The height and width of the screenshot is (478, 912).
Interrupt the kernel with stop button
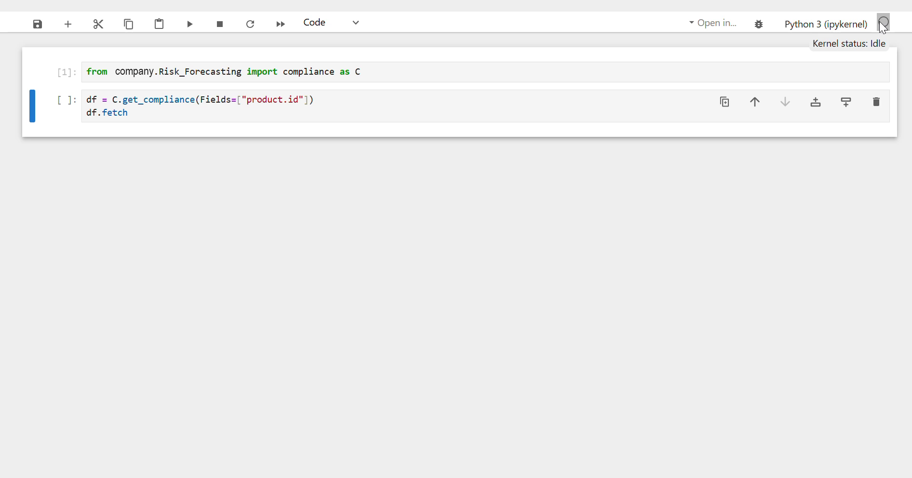tap(220, 24)
